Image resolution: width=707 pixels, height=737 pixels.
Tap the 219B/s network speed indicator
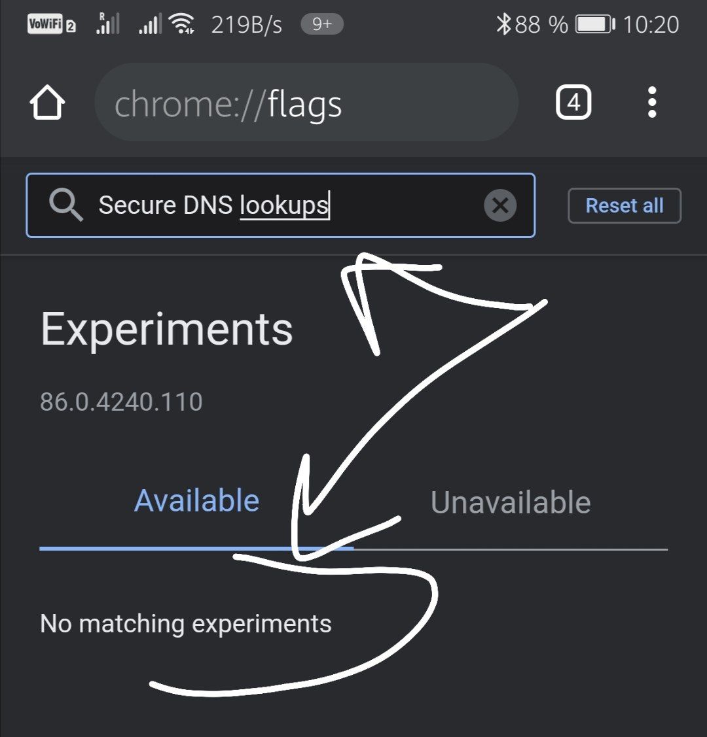coord(247,25)
